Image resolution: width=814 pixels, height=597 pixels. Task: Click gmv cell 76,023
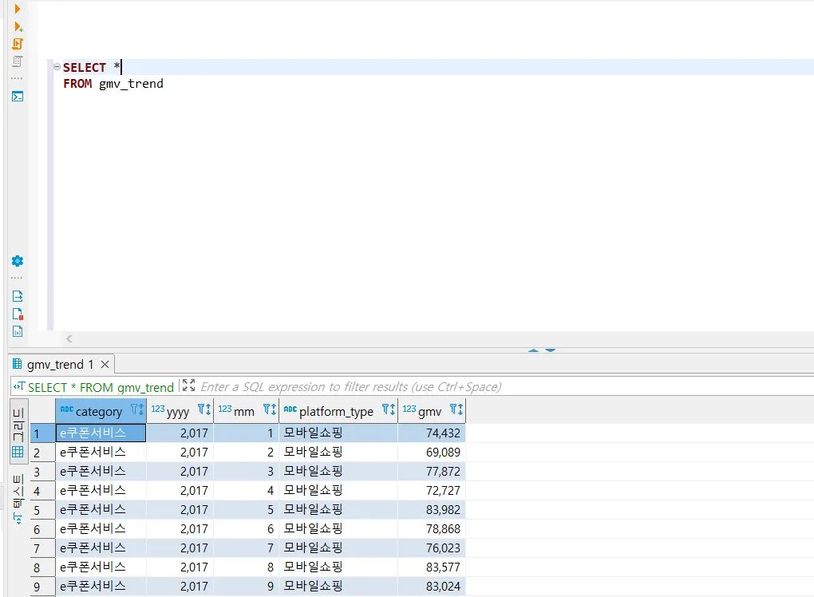tap(432, 548)
